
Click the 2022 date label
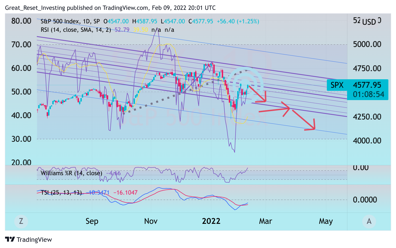point(211,221)
